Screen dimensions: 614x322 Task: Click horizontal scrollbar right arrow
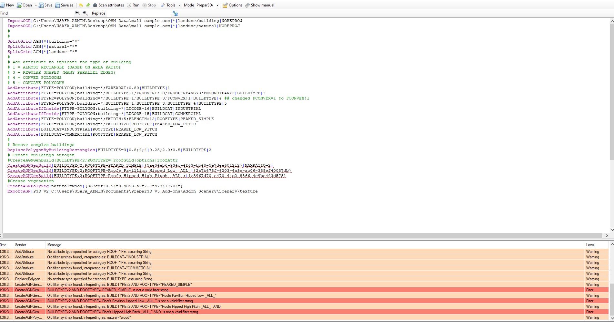click(607, 236)
